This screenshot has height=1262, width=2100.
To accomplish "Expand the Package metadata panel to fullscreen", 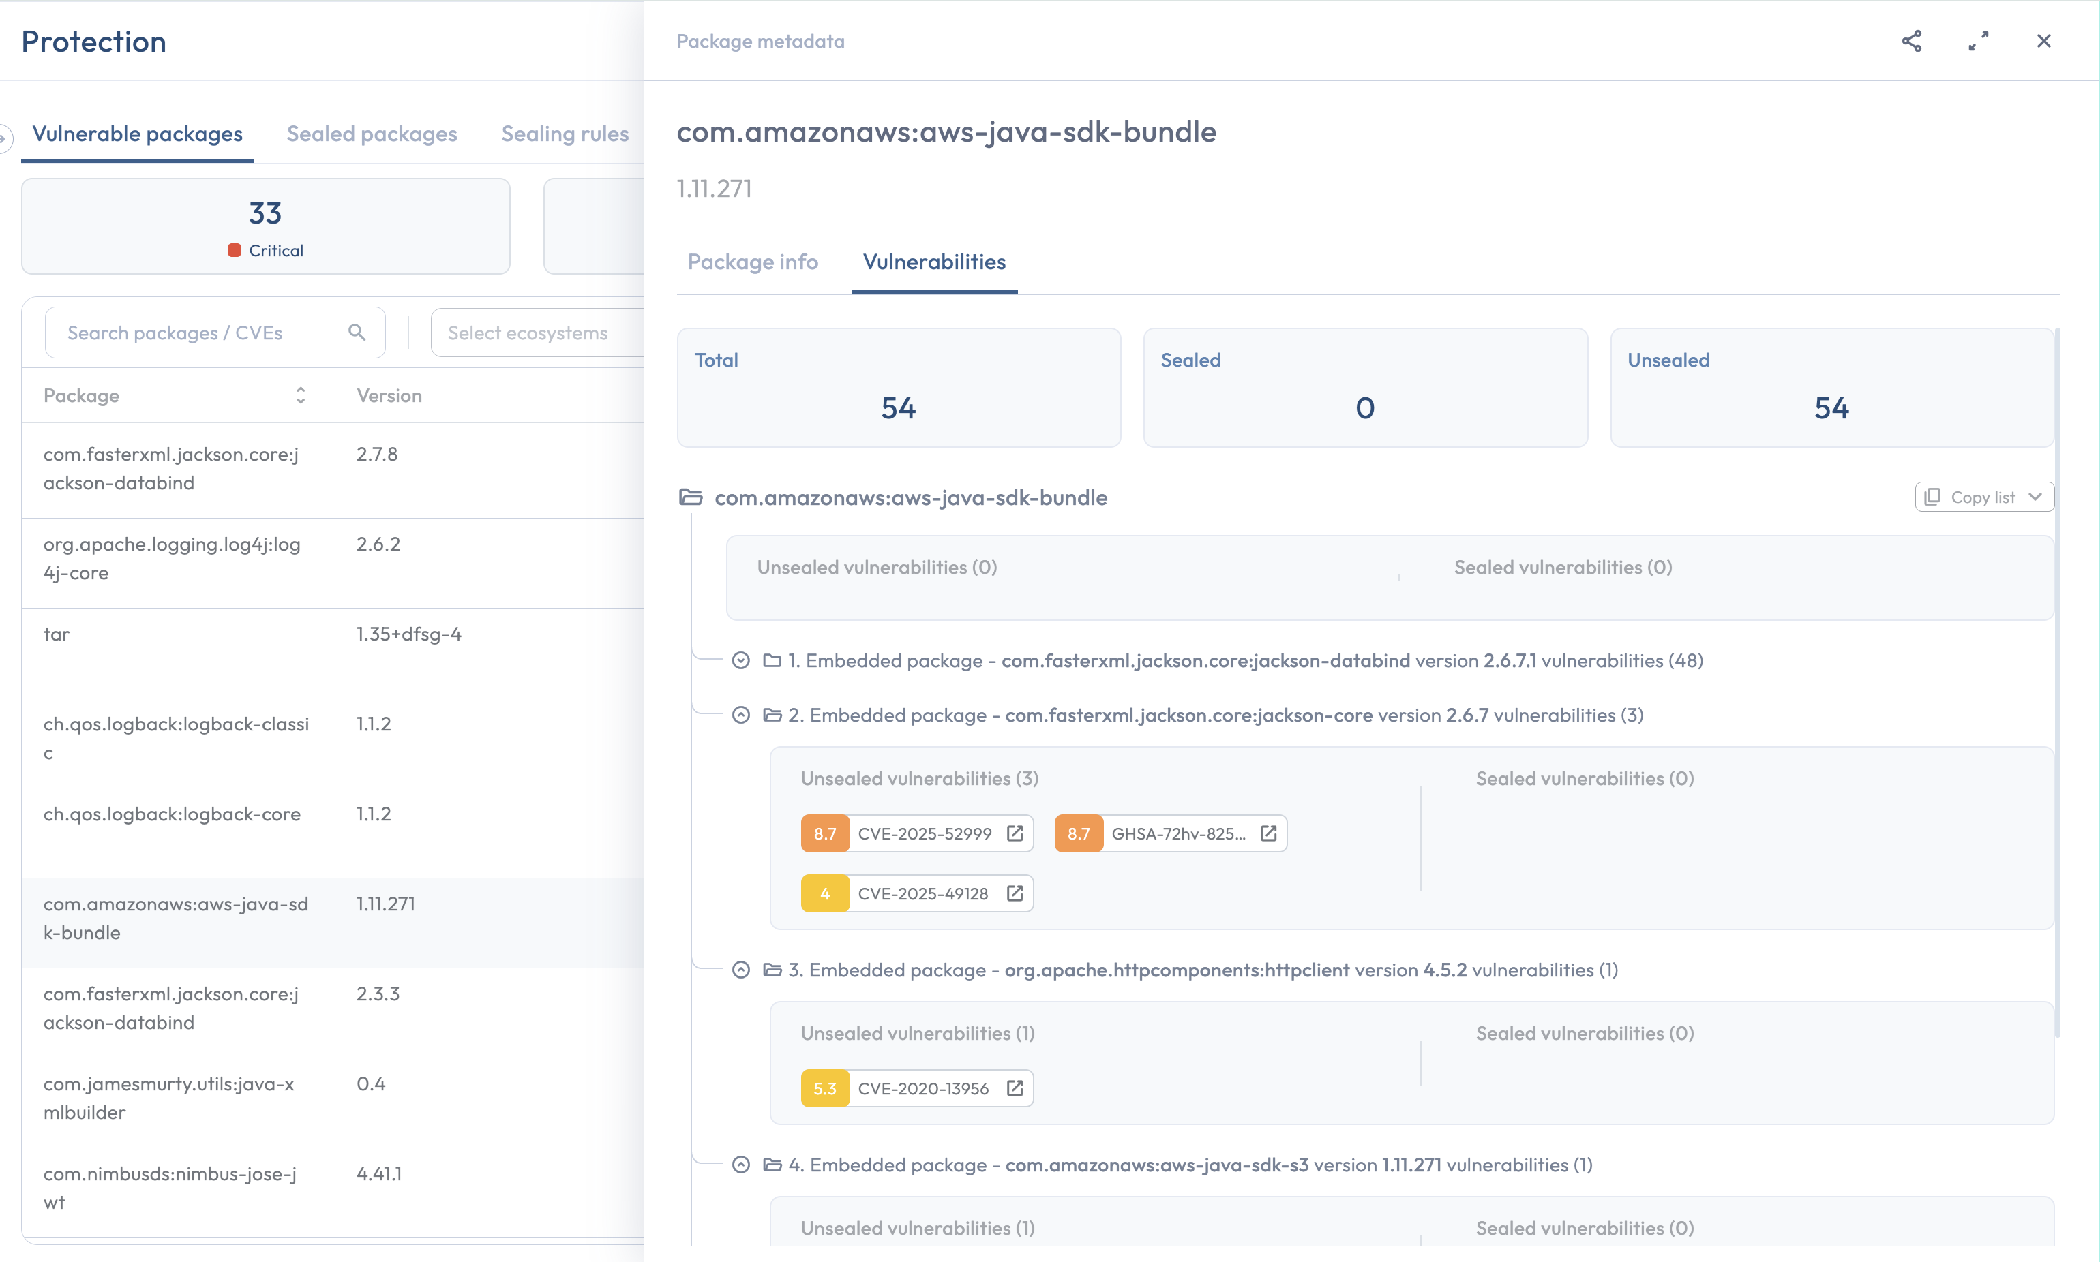I will 1979,41.
